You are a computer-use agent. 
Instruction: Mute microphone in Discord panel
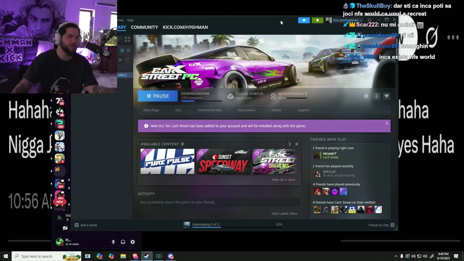coord(113,242)
